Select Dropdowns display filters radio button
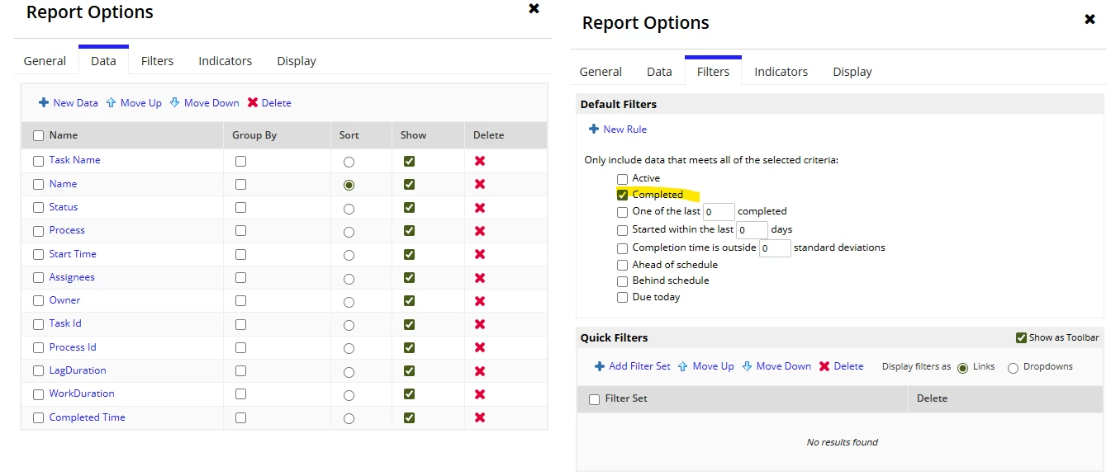1111x476 pixels. tap(1013, 368)
